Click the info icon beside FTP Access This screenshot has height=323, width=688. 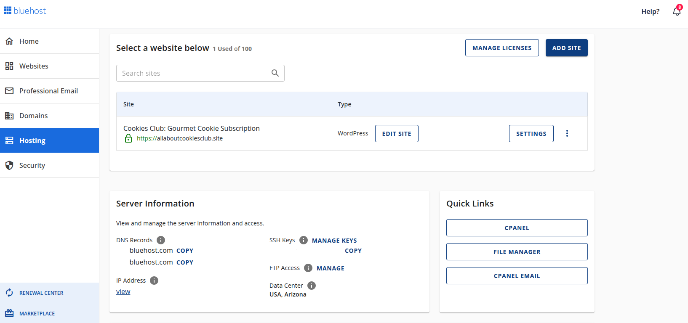point(308,268)
